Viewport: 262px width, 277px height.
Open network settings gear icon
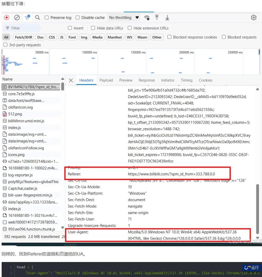pos(253,18)
